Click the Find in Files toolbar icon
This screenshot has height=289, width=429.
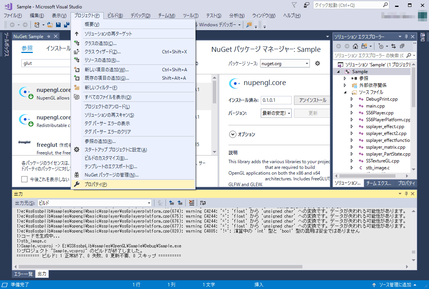click(x=249, y=25)
